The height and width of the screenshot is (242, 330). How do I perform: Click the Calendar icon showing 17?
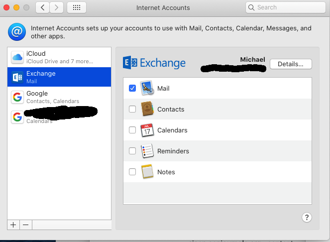[147, 130]
